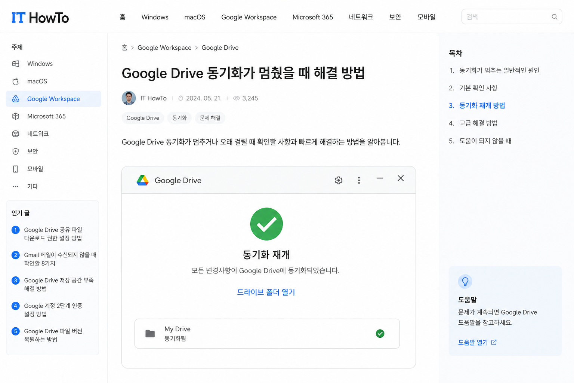Screen dimensions: 574x383
Task: Open popular post Google Drive 공유 파일 다운로드 권한
Action: click(x=53, y=234)
